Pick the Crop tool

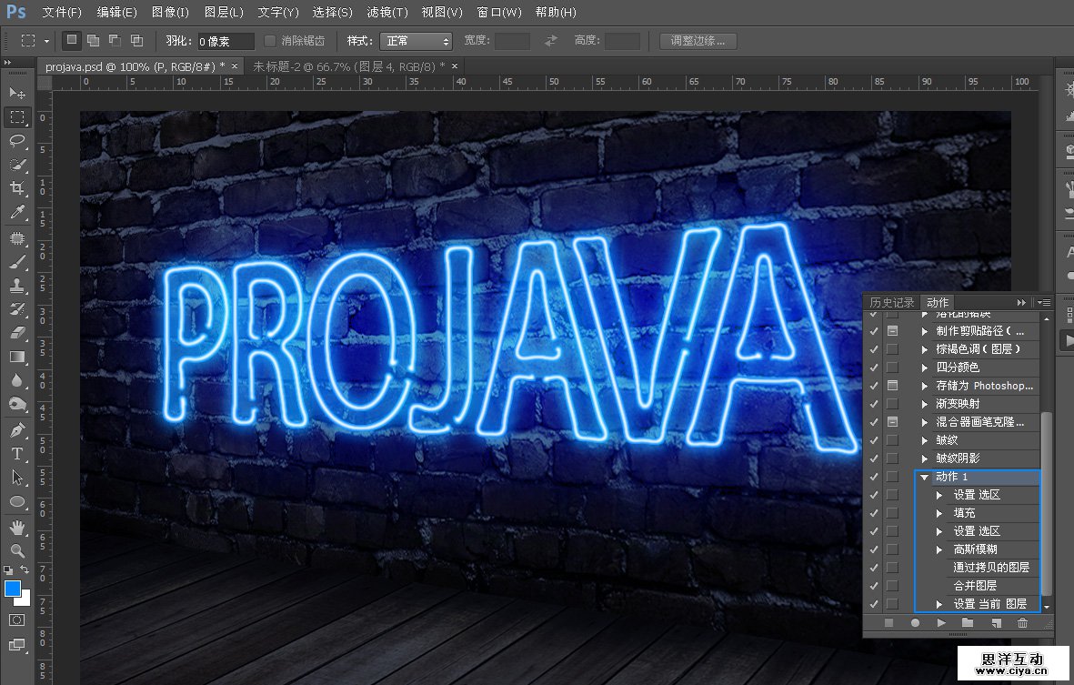click(17, 188)
